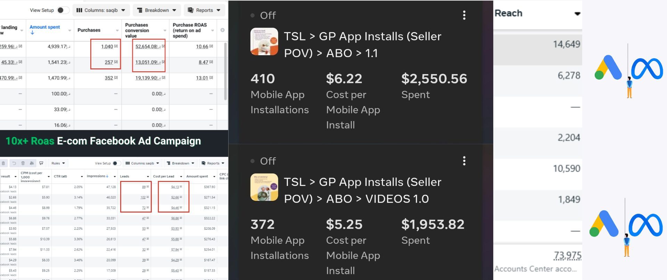Screen dimensions: 667x280
Task: Open three-dot menu for ABO 1.1 campaign
Action: pos(464,15)
